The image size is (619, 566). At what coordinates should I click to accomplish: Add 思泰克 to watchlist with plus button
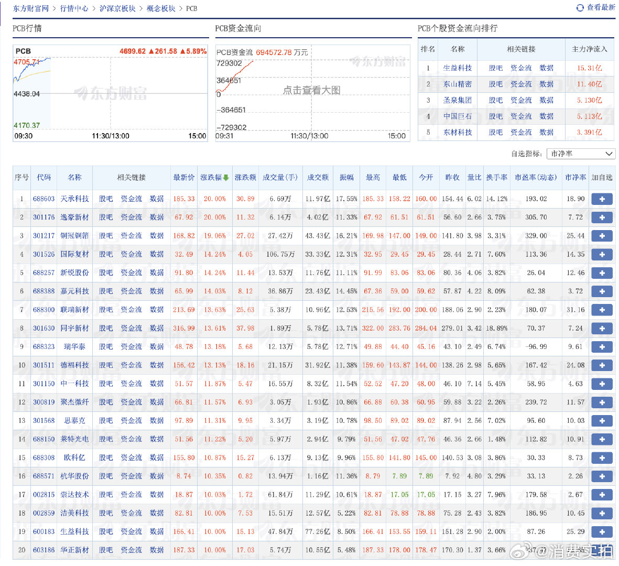pos(602,421)
